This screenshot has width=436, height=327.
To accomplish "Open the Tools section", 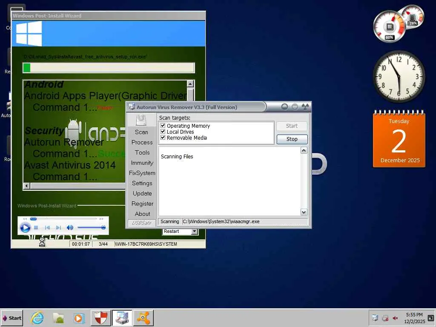I will (142, 153).
